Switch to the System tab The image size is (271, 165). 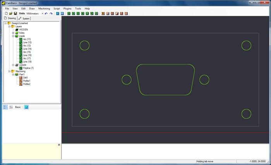[24, 19]
